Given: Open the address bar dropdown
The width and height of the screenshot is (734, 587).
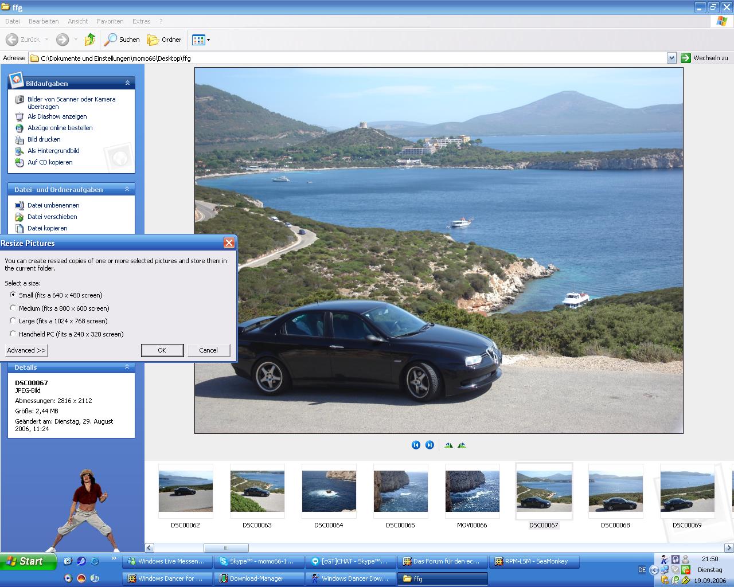Looking at the screenshot, I should pos(671,58).
